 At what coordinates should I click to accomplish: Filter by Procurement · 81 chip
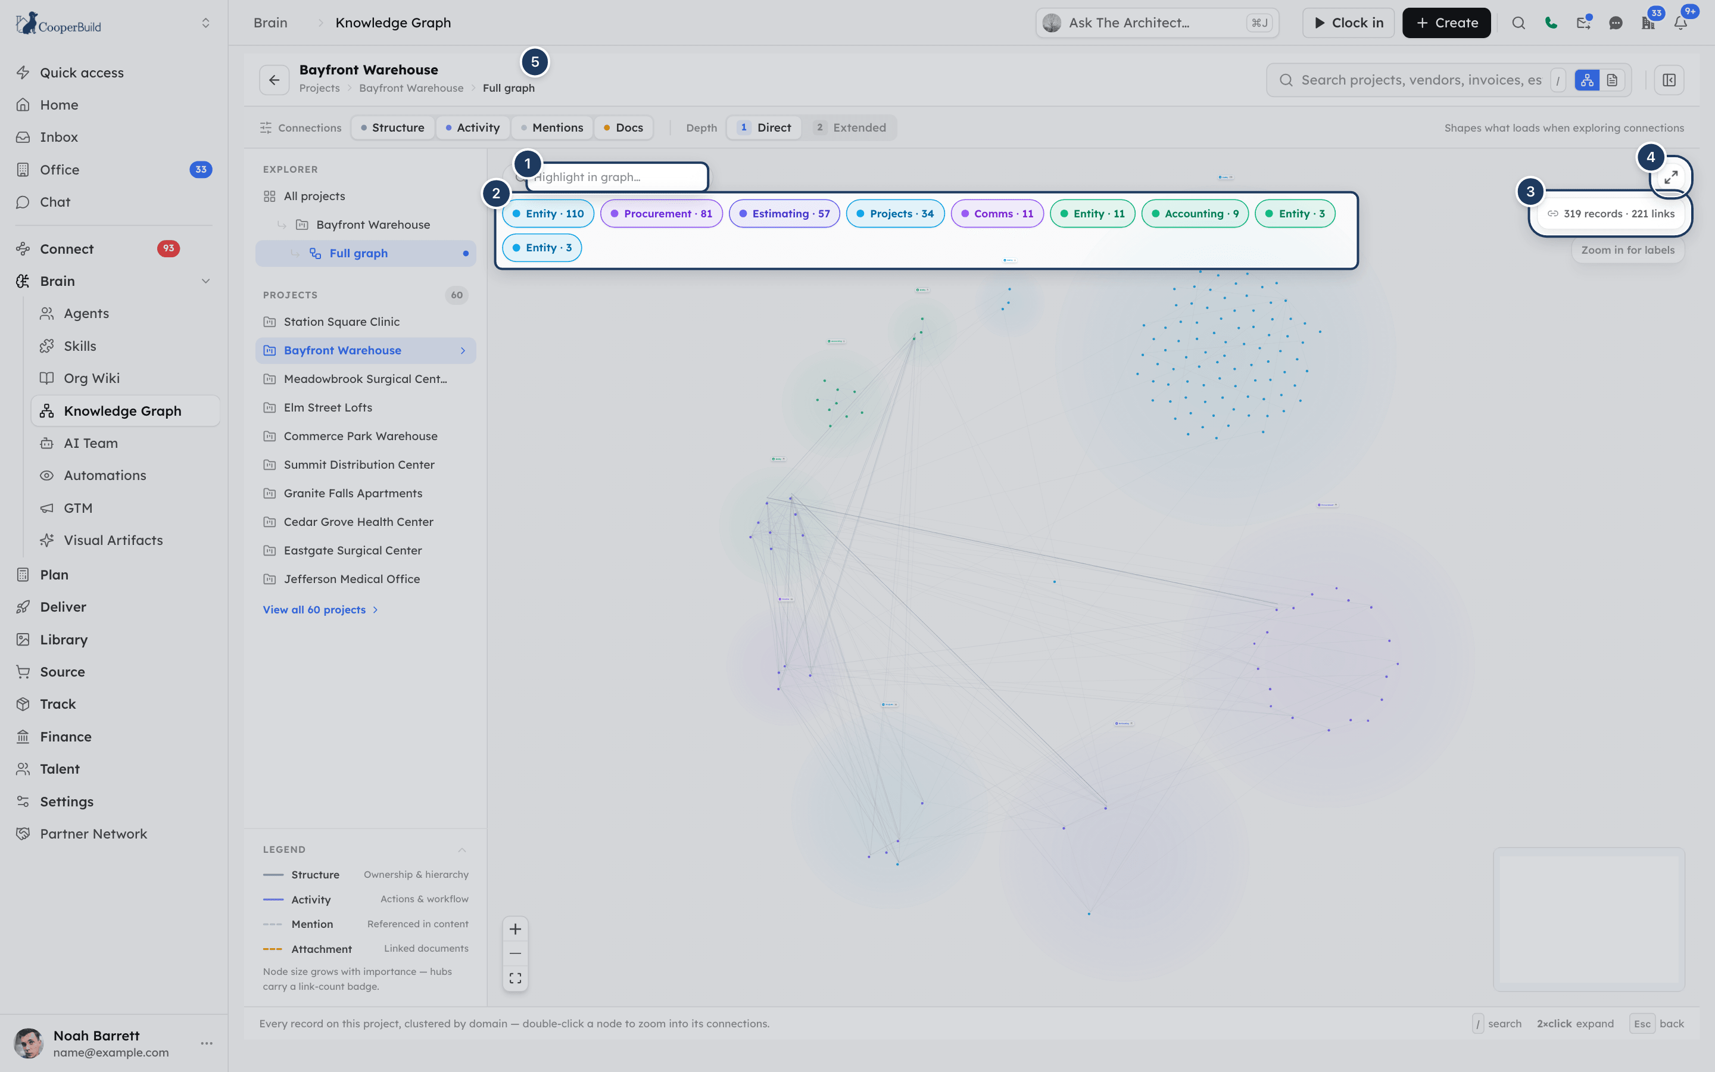pos(660,213)
